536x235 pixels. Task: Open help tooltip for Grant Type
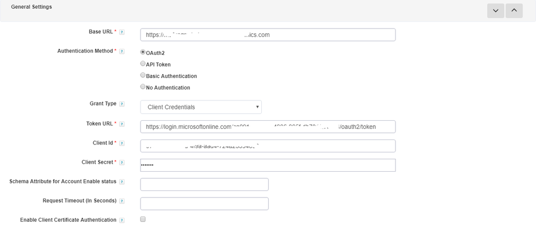point(122,104)
